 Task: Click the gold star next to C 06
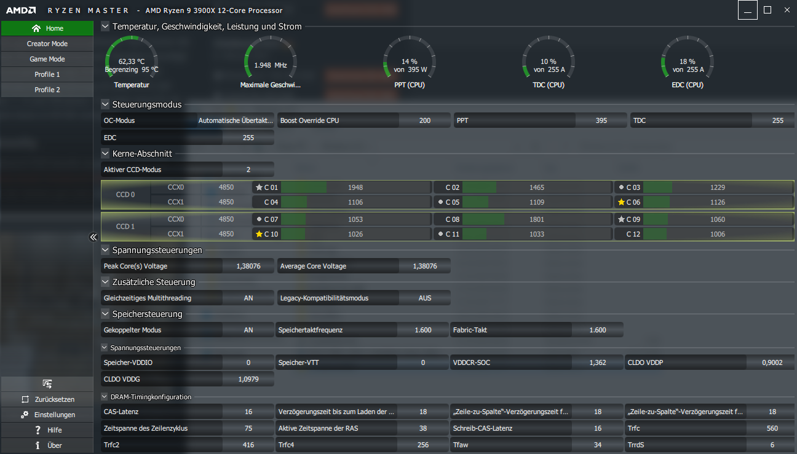[621, 202]
